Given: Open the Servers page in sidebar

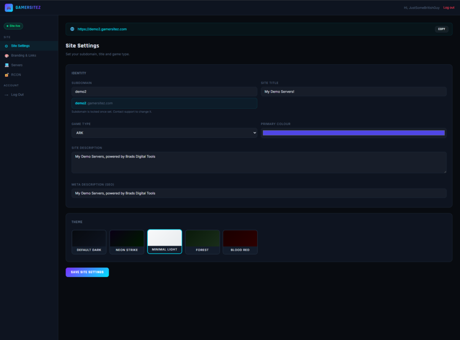Looking at the screenshot, I should tap(17, 65).
